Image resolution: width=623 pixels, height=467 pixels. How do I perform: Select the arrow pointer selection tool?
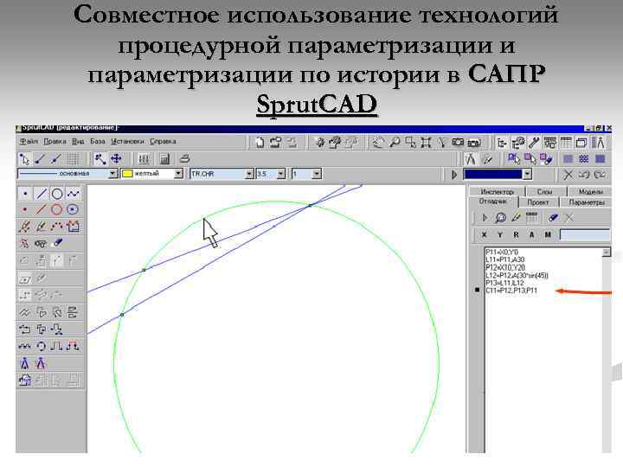[24, 159]
